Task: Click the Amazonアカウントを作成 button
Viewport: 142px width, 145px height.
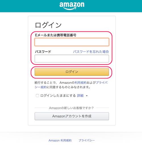Action: [x=72, y=116]
